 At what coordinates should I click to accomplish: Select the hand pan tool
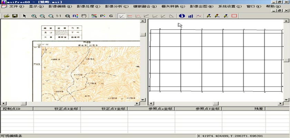(84, 16)
